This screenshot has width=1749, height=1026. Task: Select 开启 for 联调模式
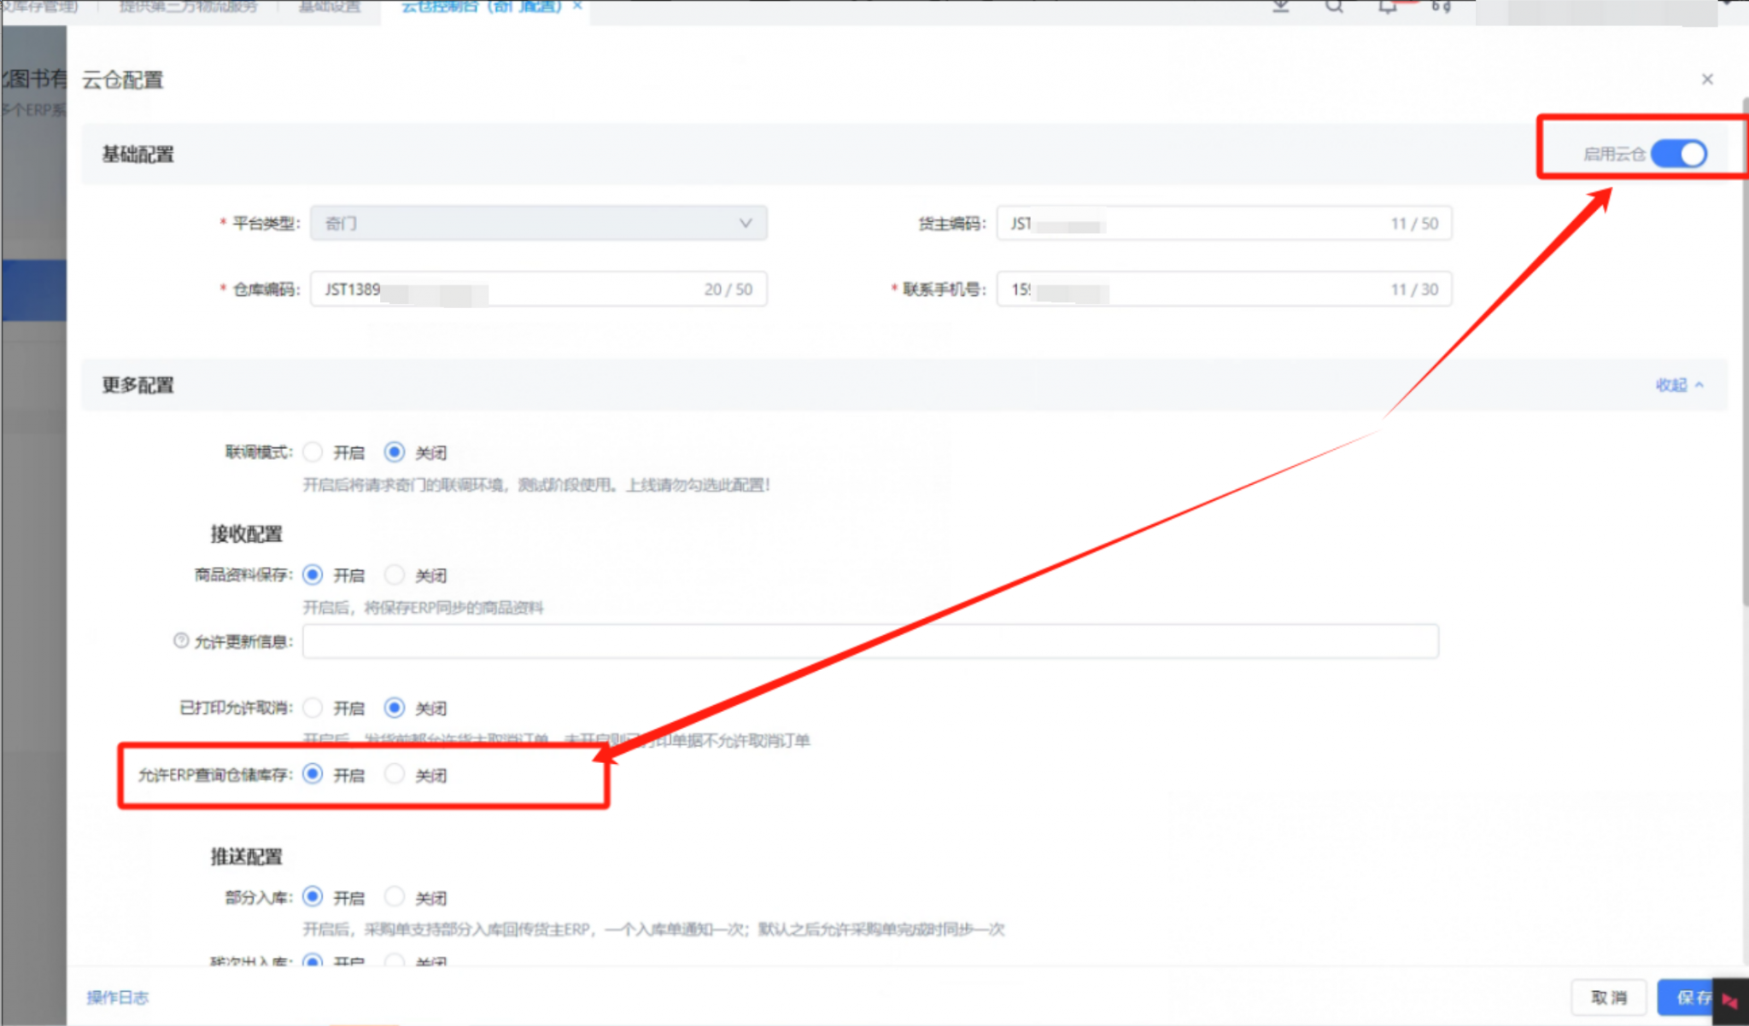click(313, 452)
